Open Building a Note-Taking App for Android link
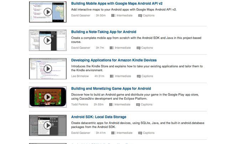Image resolution: width=235 pixels, height=144 pixels. coord(104,32)
